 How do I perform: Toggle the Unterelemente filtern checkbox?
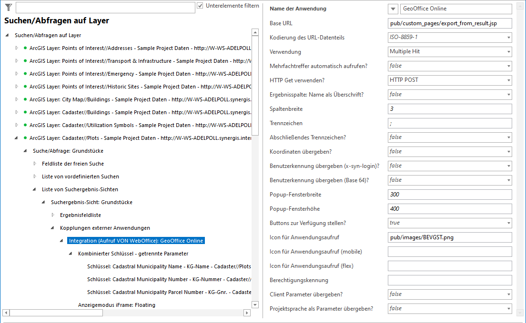point(200,6)
